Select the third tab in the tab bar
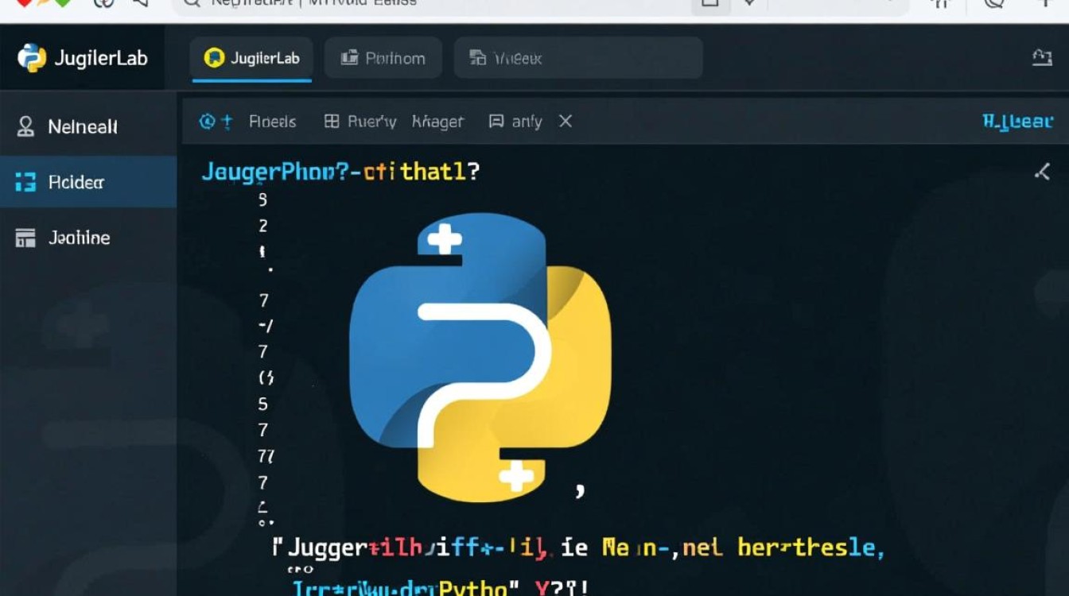The height and width of the screenshot is (596, 1069). [577, 58]
